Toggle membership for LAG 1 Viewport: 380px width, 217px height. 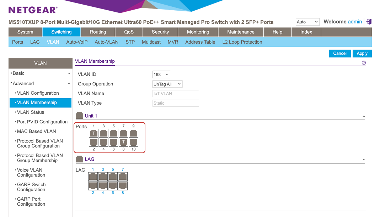click(93, 177)
